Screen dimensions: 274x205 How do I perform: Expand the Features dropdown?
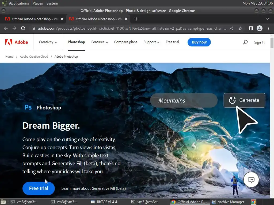(100, 42)
